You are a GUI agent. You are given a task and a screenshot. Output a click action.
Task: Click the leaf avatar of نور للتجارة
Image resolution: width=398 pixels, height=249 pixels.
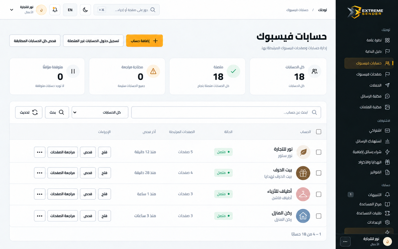[303, 152]
